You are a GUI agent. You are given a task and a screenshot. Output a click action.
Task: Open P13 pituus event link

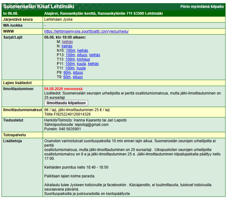pos(82,55)
